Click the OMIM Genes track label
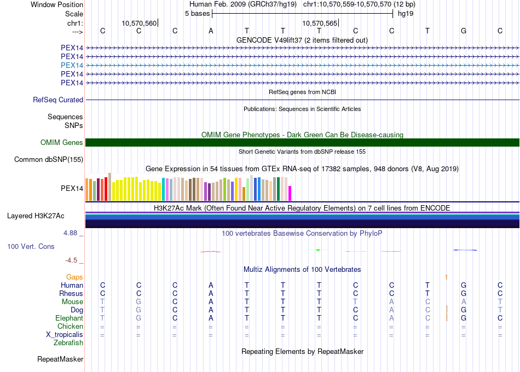Image resolution: width=520 pixels, height=372 pixels. coord(62,143)
